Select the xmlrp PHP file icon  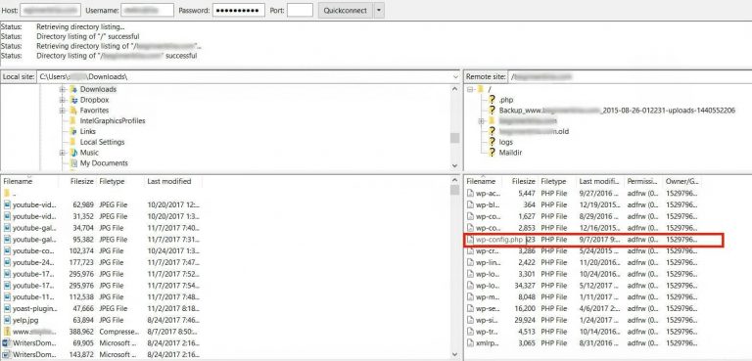point(470,342)
